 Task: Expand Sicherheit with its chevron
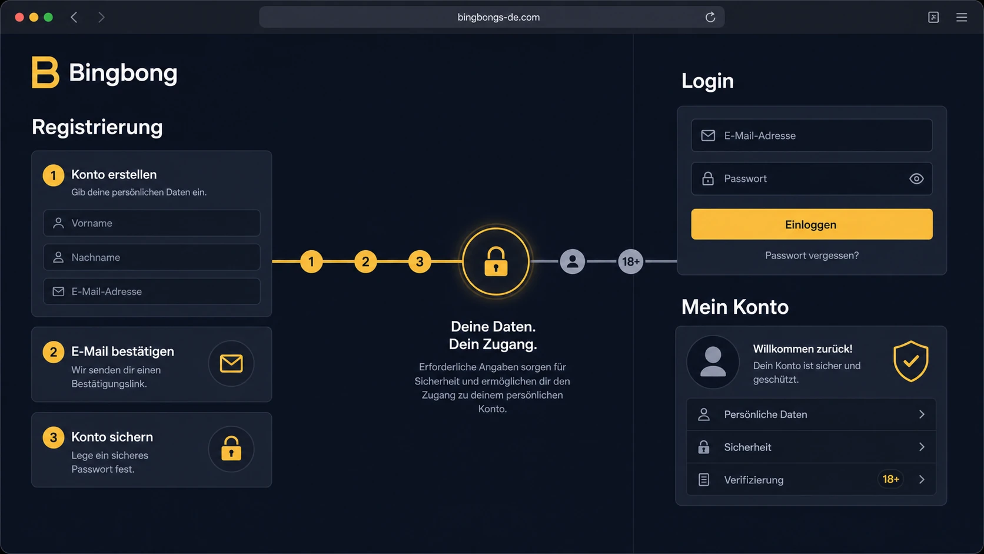(x=922, y=447)
